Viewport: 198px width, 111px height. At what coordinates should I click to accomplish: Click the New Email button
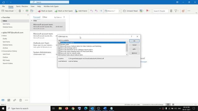point(7,11)
